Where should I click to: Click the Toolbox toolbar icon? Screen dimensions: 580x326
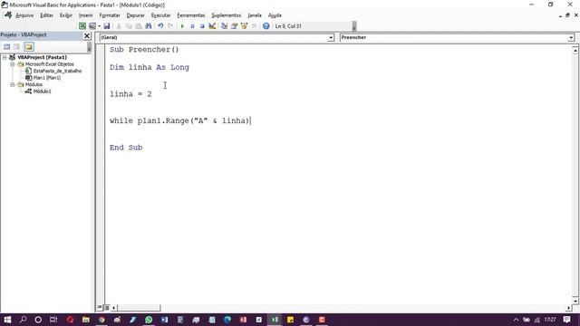[254, 26]
